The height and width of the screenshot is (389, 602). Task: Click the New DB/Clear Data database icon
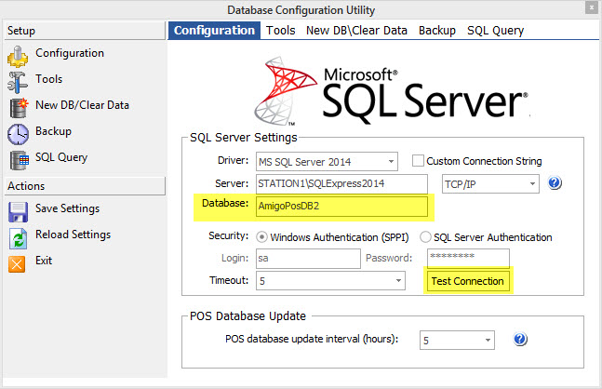[19, 108]
